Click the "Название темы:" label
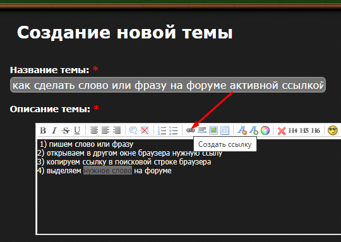The width and height of the screenshot is (341, 242). tap(50, 70)
